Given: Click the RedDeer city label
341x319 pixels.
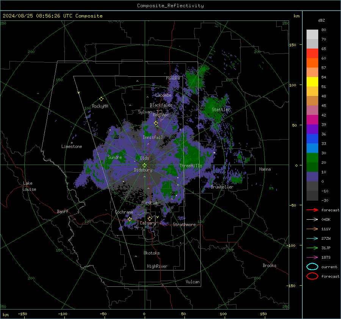Looking at the screenshot, I should point(161,115).
